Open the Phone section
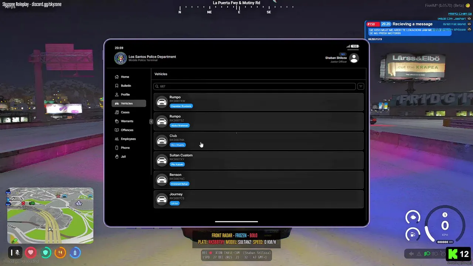This screenshot has width=473, height=266. 129,148
